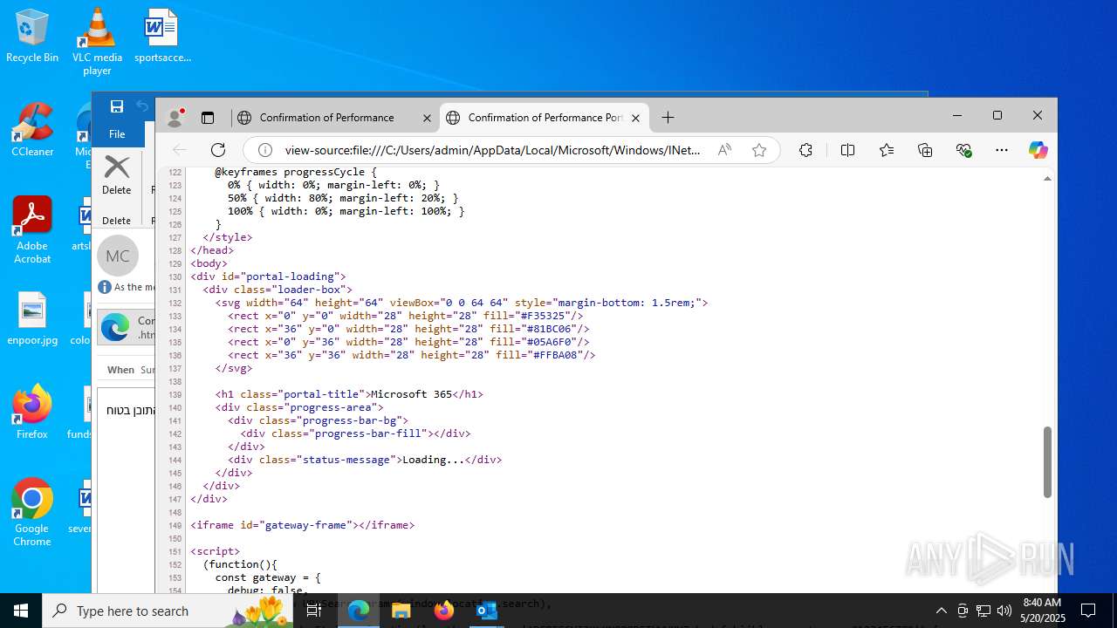Click the MC sender avatar in Outlook
The image size is (1117, 628).
(x=118, y=256)
